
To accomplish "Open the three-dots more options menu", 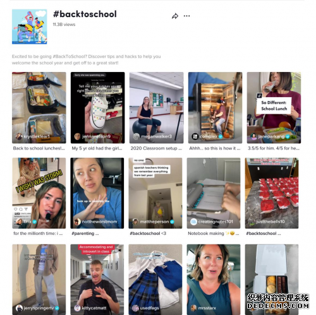I will coord(186,16).
